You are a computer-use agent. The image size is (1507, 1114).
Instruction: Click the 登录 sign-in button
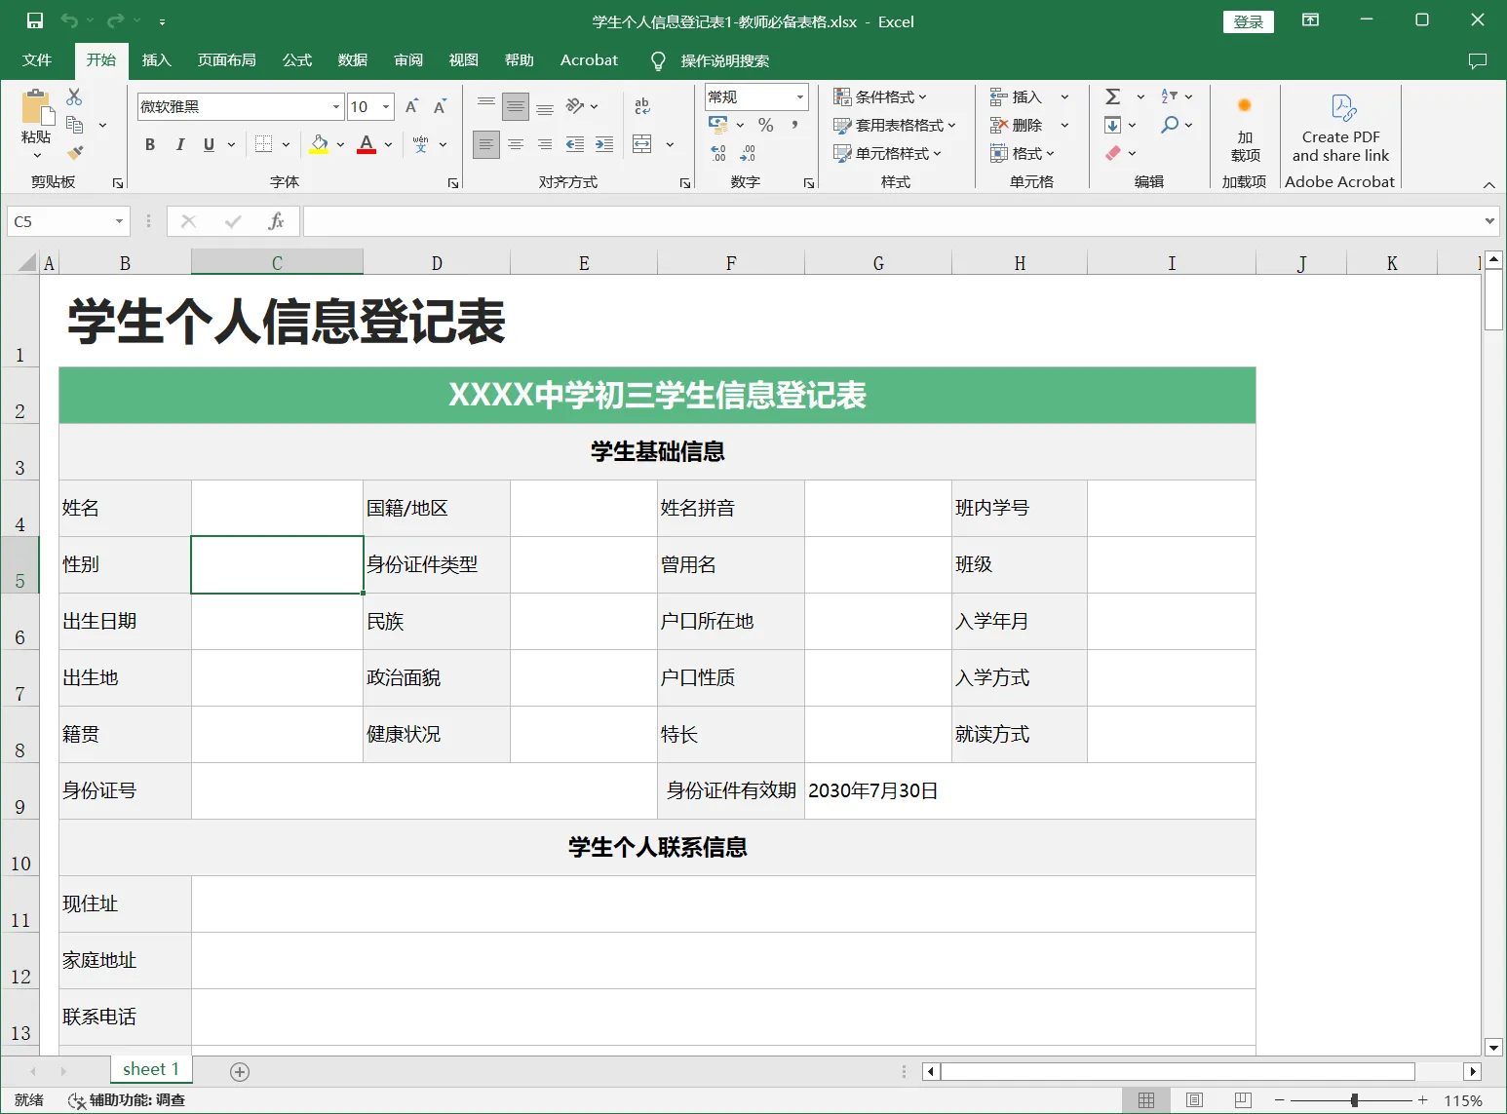(1248, 21)
